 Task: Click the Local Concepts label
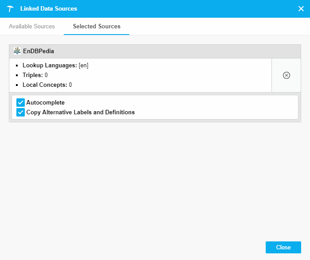click(x=45, y=85)
